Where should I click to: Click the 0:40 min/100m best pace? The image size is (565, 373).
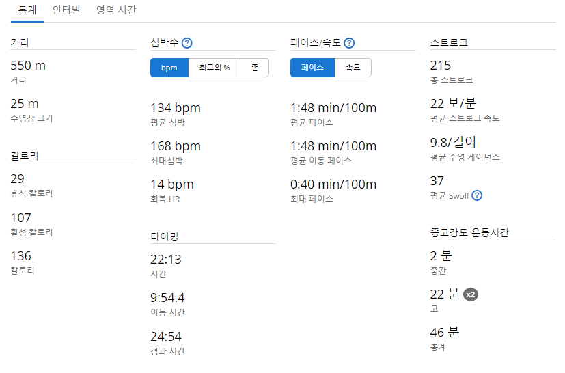point(333,184)
